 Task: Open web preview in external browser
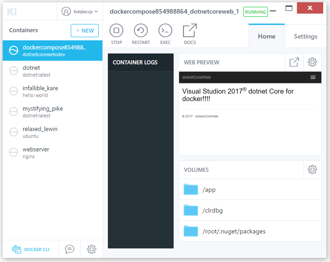point(294,63)
